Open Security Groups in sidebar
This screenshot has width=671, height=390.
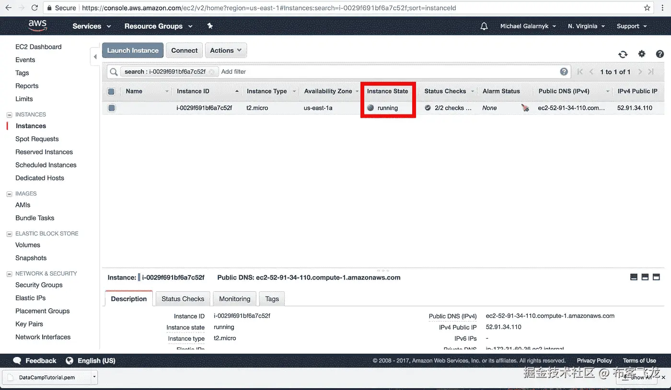pos(39,285)
